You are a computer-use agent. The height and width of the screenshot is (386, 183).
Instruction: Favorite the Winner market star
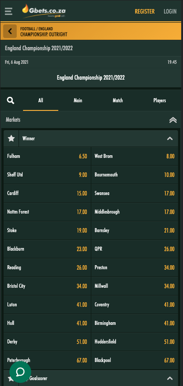click(11, 138)
